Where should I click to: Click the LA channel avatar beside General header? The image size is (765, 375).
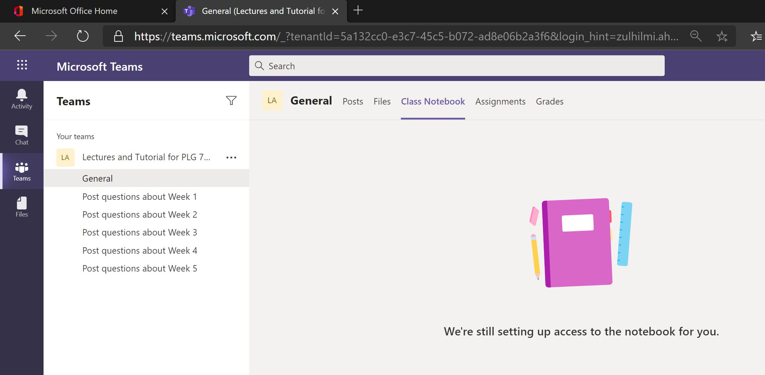pyautogui.click(x=272, y=101)
